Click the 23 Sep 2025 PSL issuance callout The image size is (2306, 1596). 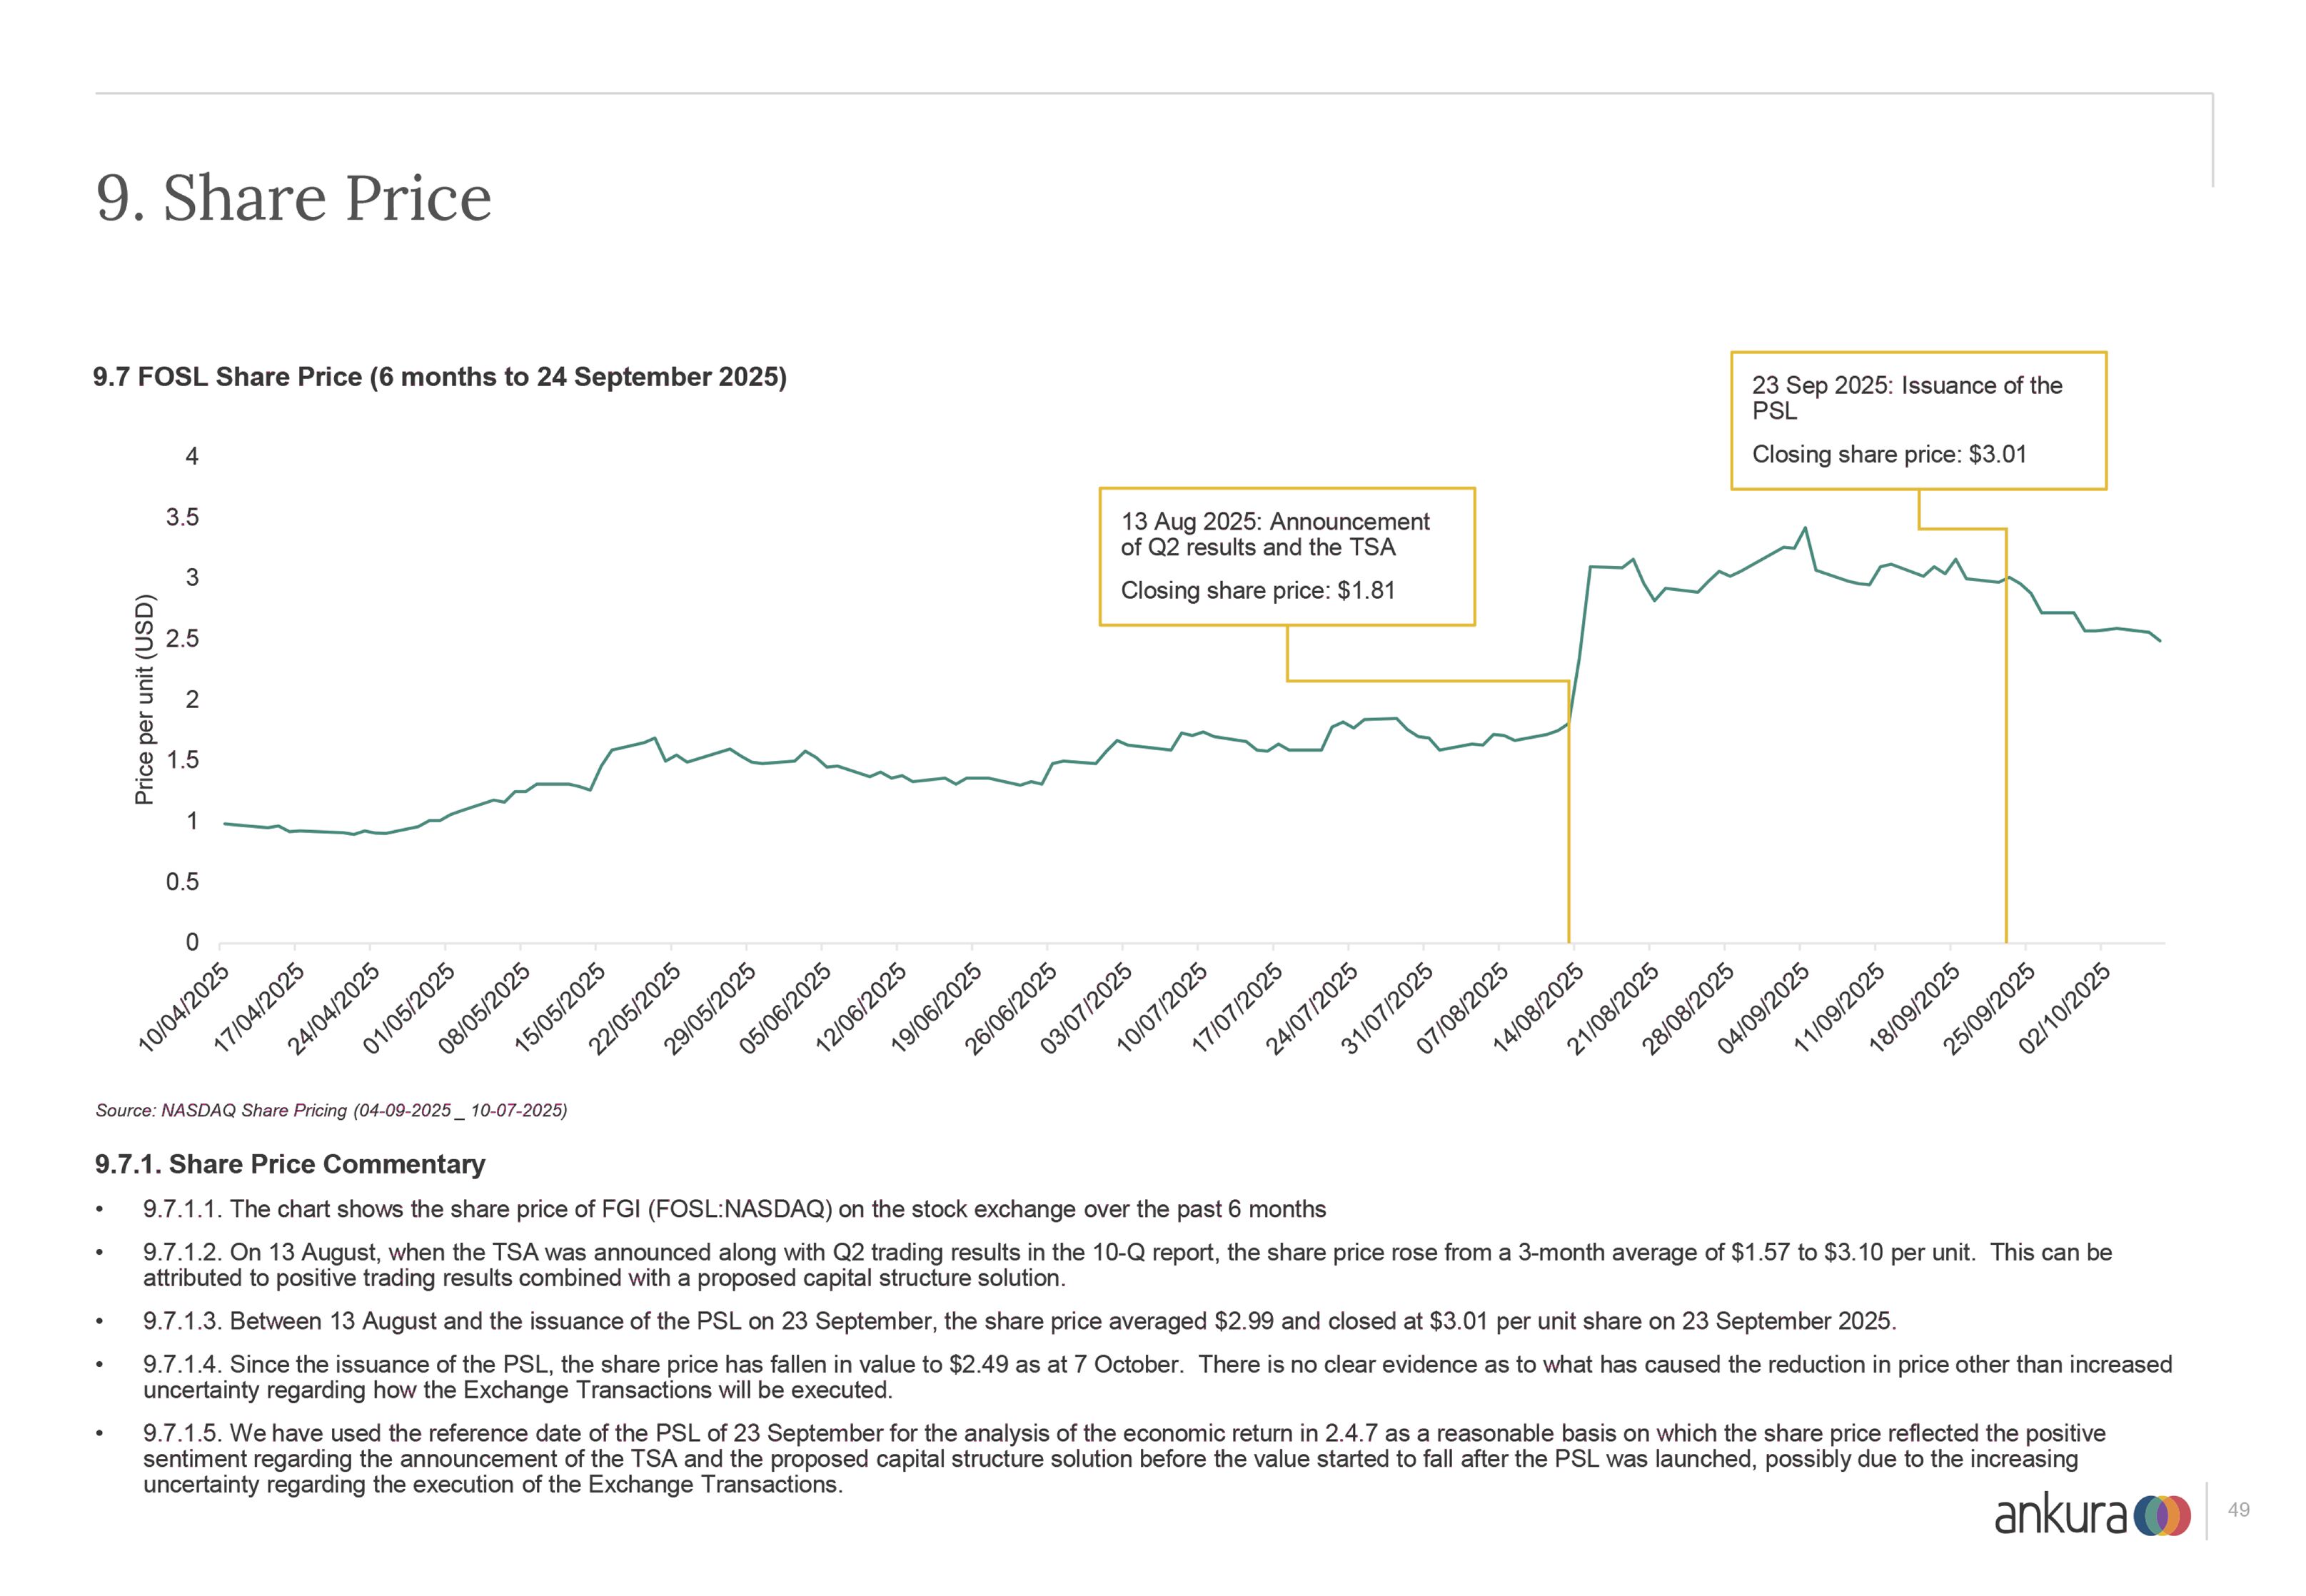[1917, 420]
